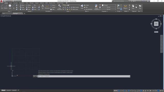
Task: Open Layer Properties manager
Action: pos(59,7)
